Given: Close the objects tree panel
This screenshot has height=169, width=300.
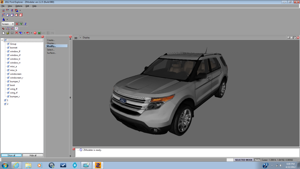Looking at the screenshot, I should (x=43, y=37).
